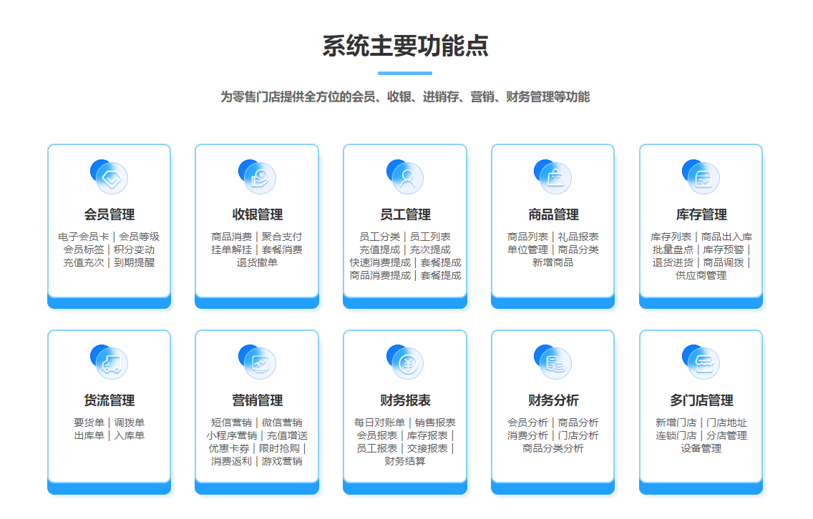The width and height of the screenshot is (813, 519).
Task: Click the 员工管理 person icon
Action: point(405,177)
